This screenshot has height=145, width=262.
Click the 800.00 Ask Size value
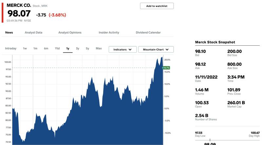click(x=234, y=64)
